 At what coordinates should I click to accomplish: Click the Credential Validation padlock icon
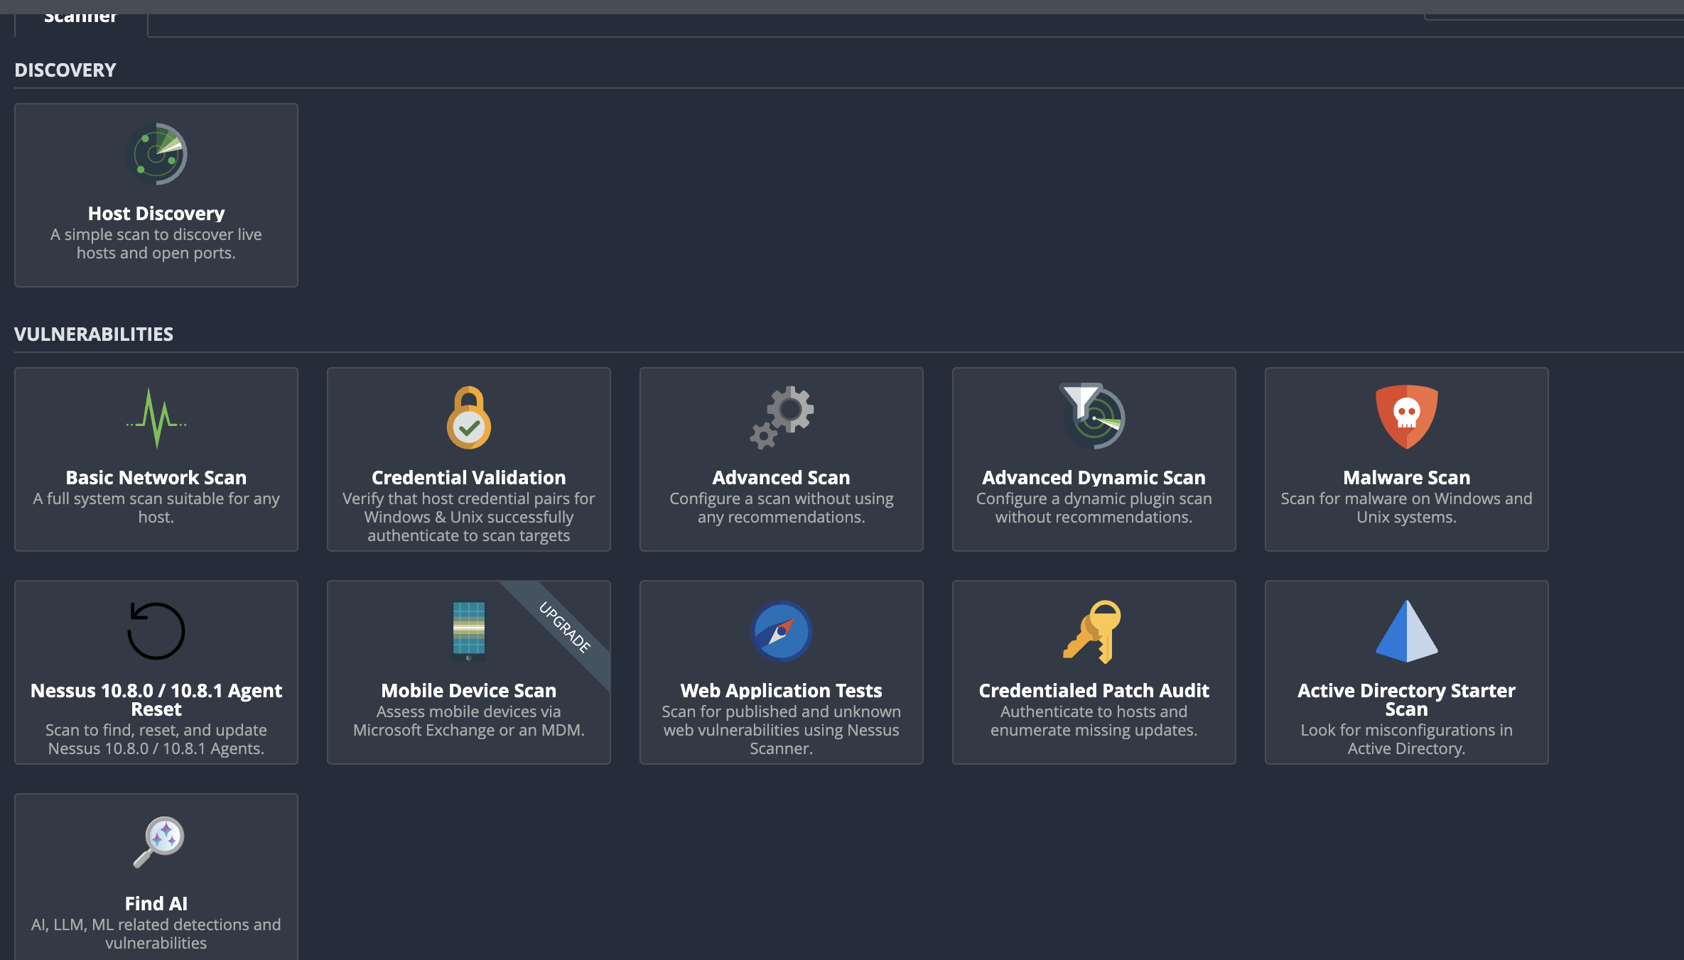pyautogui.click(x=469, y=418)
